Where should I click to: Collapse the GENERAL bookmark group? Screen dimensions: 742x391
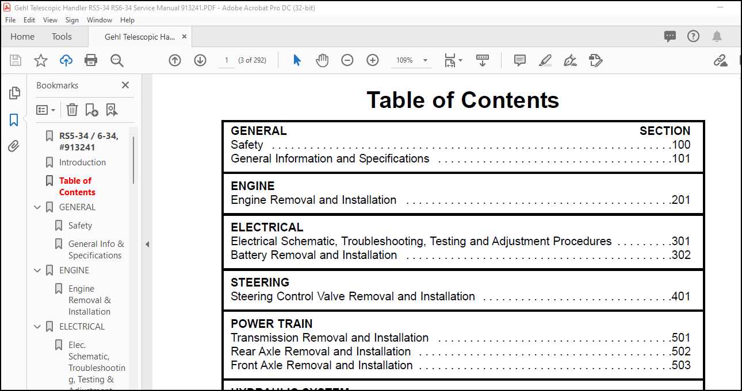[37, 207]
